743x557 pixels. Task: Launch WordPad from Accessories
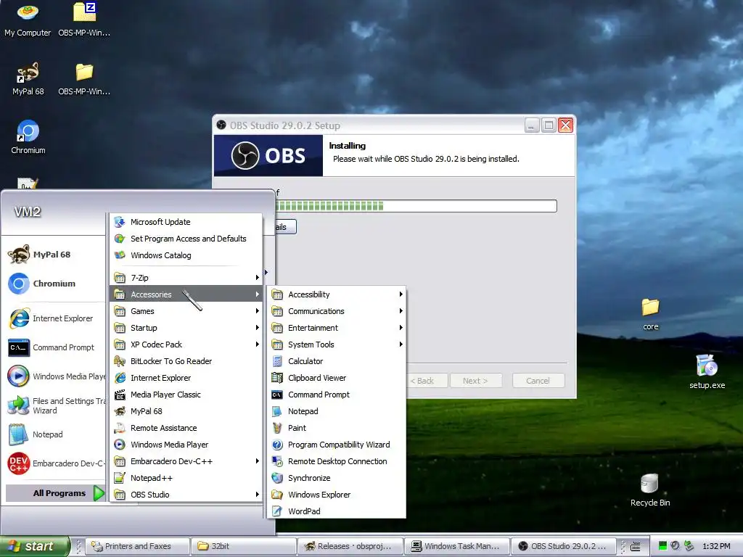[337, 511]
